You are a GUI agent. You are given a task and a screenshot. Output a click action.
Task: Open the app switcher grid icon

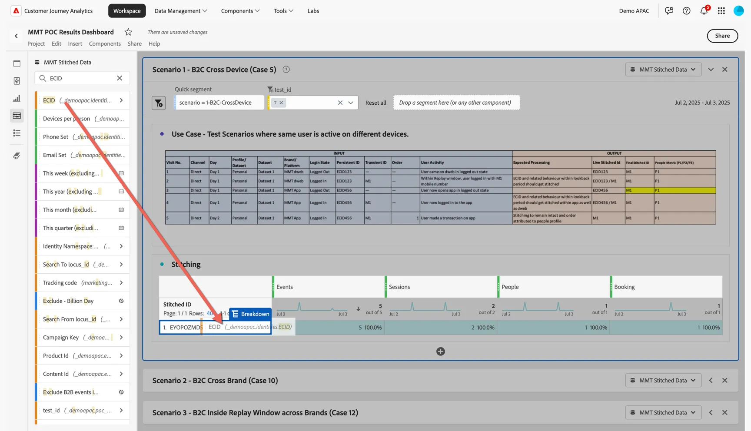coord(721,11)
